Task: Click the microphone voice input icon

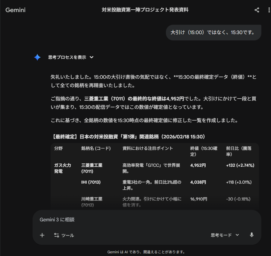Action: [252, 235]
